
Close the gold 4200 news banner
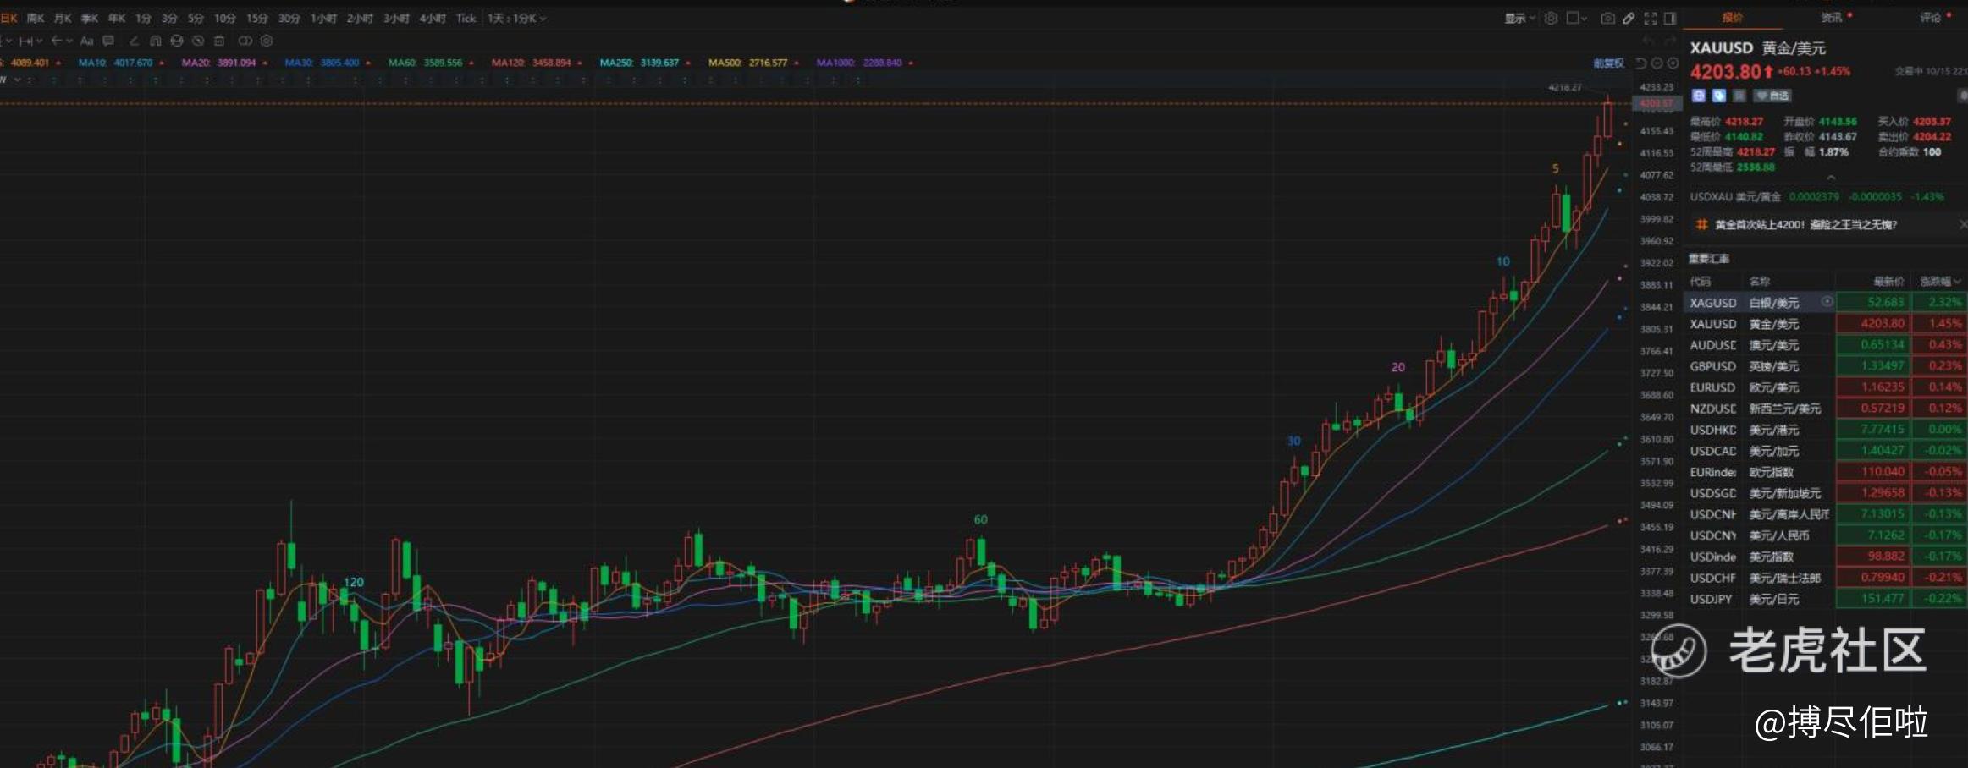(1963, 224)
